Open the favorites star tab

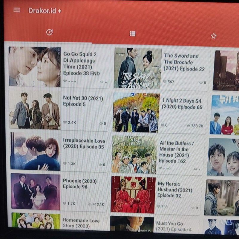tap(213, 36)
